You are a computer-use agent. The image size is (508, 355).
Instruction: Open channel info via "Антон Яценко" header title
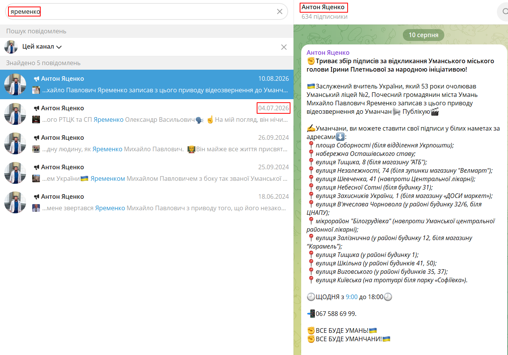323,7
